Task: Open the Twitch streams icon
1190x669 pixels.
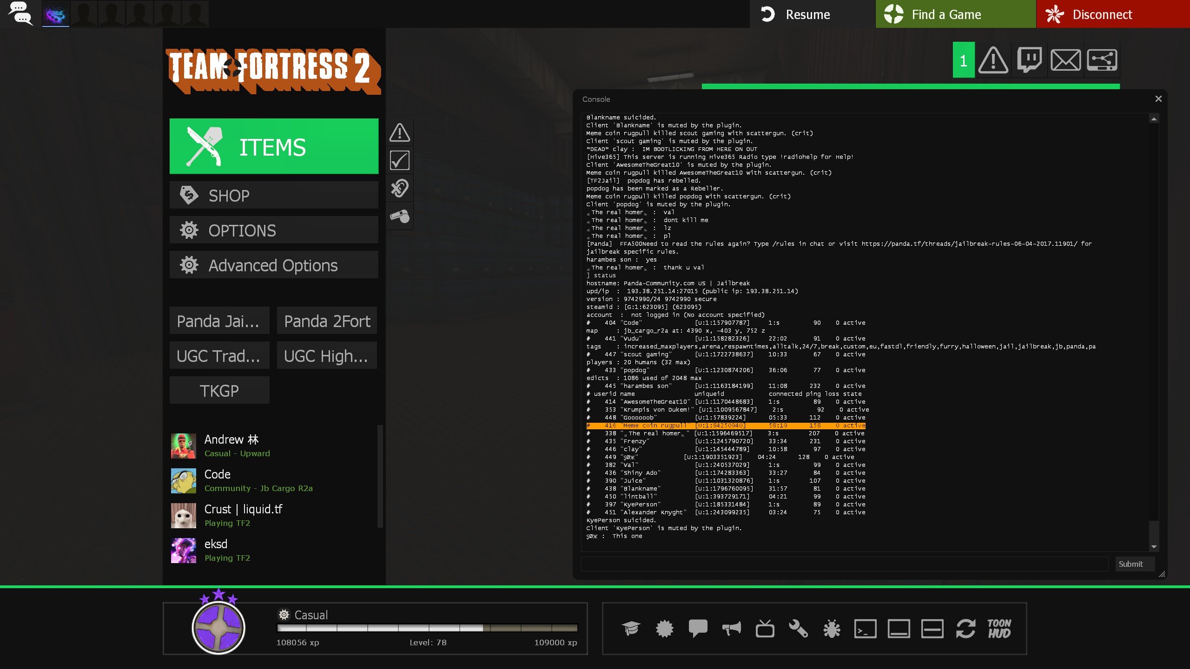Action: pyautogui.click(x=1029, y=60)
